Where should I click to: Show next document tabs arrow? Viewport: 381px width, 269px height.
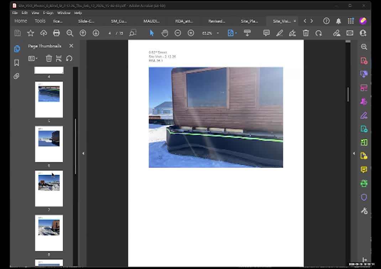click(x=312, y=21)
